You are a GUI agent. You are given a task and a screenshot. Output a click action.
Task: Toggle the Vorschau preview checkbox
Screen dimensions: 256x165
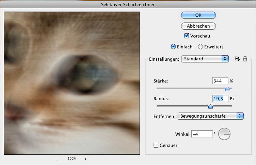coord(187,36)
